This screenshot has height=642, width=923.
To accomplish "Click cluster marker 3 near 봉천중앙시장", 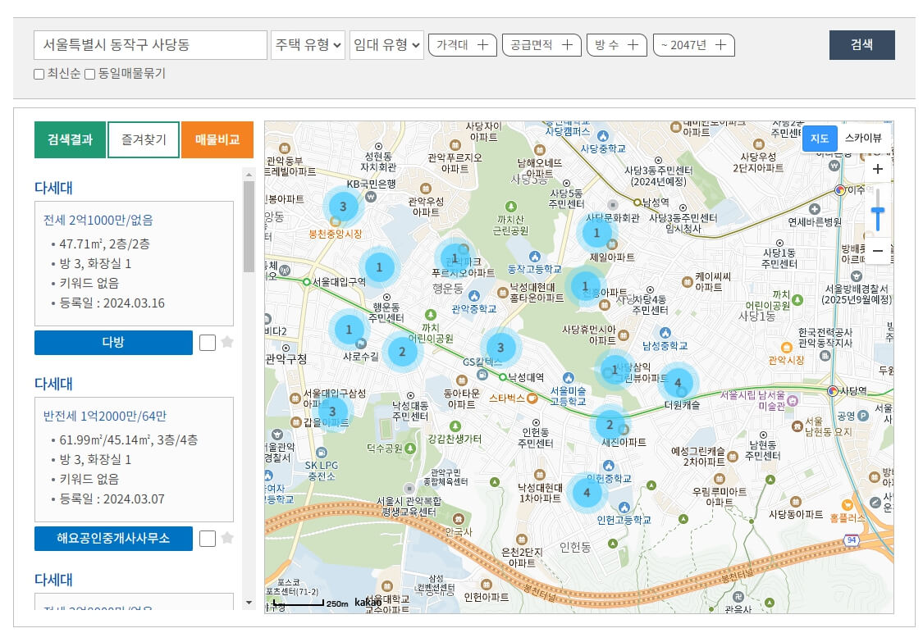I will pyautogui.click(x=343, y=207).
